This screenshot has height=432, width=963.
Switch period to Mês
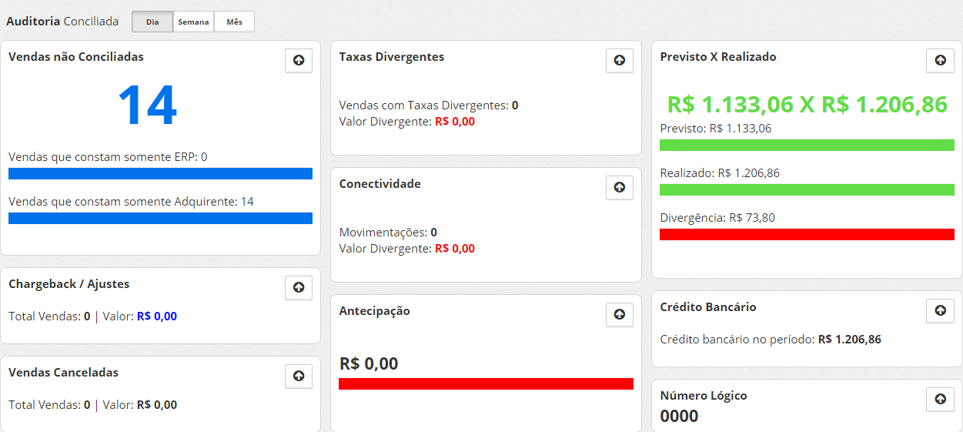coord(234,22)
